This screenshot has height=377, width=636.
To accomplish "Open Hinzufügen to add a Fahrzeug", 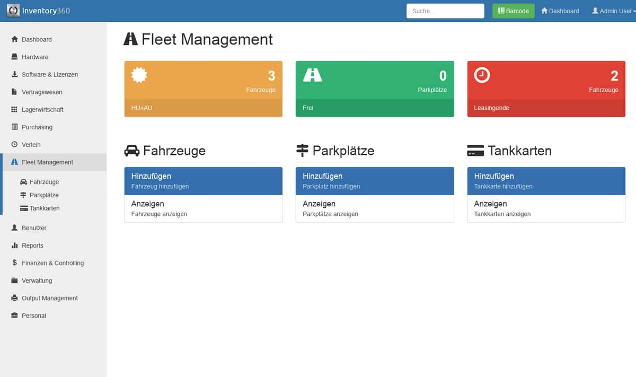I will click(203, 180).
